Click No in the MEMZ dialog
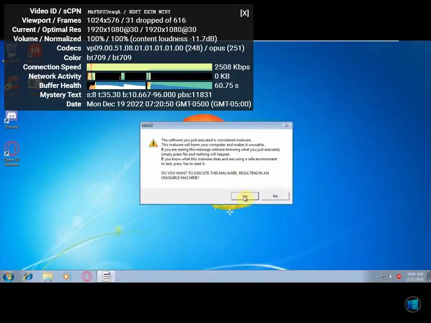The width and height of the screenshot is (431, 323). point(275,196)
